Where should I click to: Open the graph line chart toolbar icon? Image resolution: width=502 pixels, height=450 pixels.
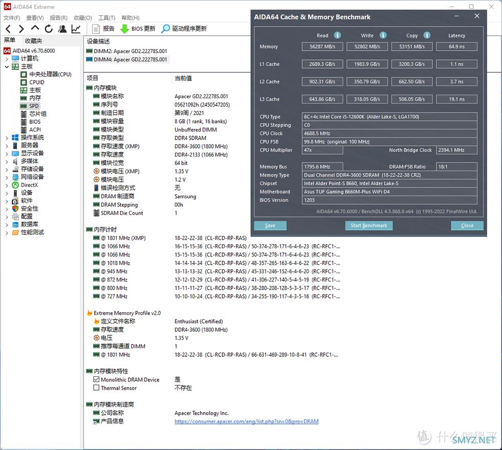point(76,29)
